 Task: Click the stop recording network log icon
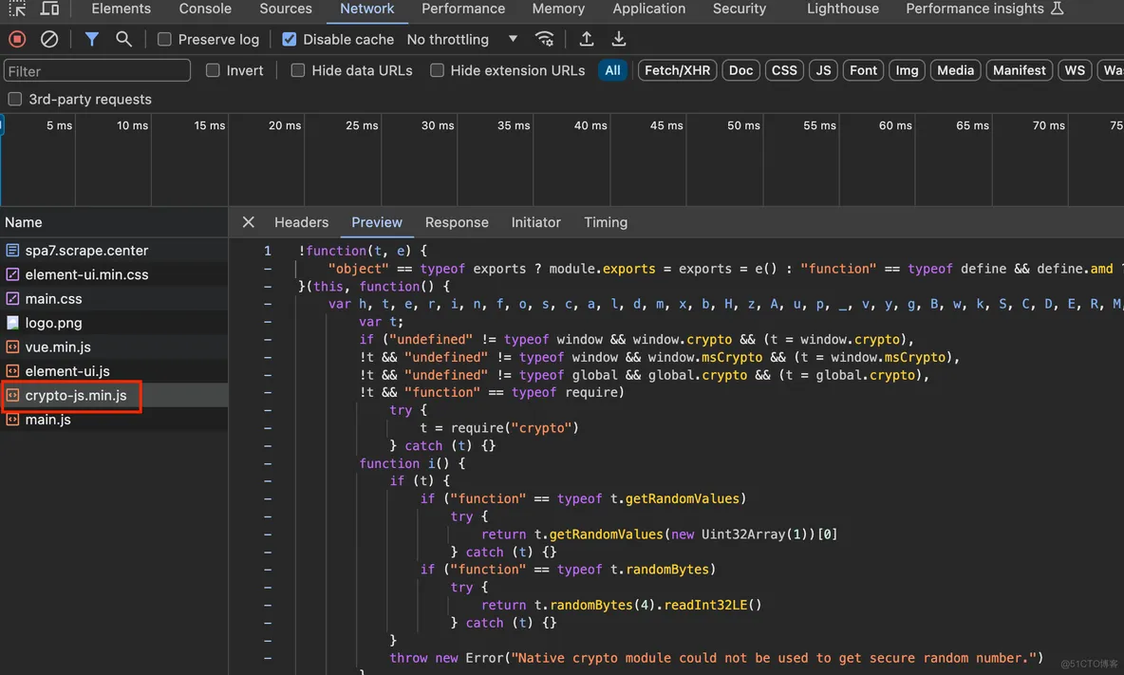[17, 39]
